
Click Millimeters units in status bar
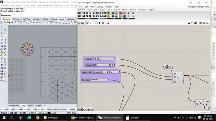pyautogui.click(x=42, y=113)
